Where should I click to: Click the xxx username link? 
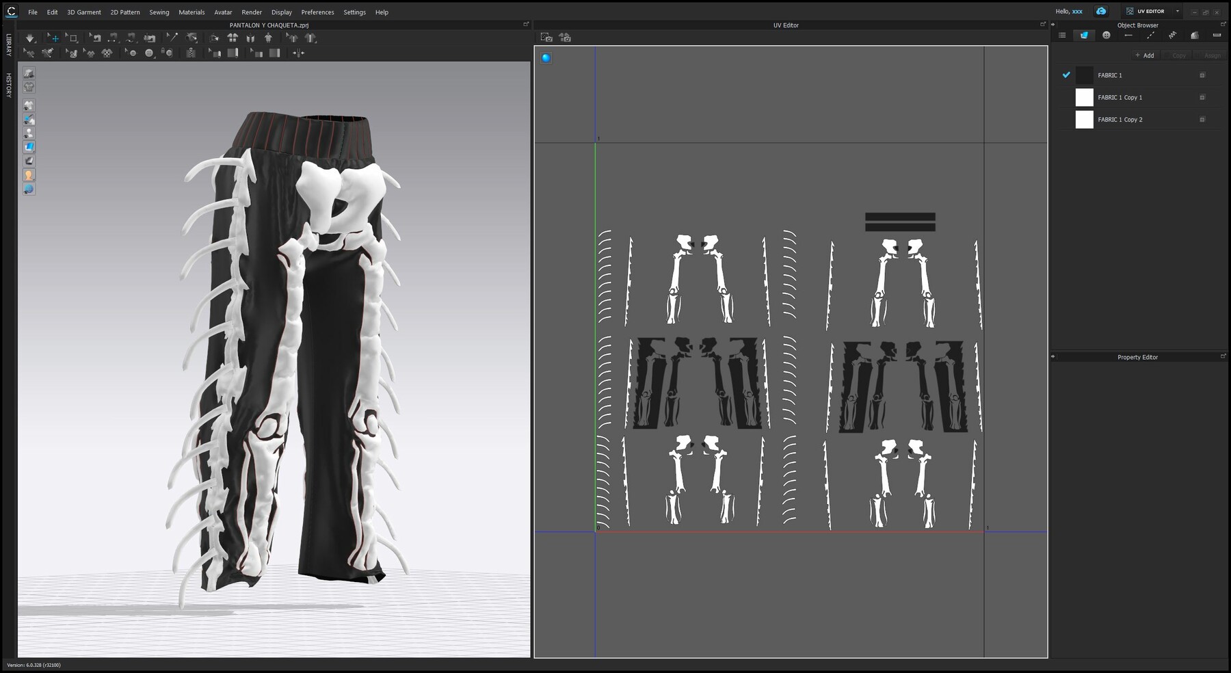(x=1077, y=11)
